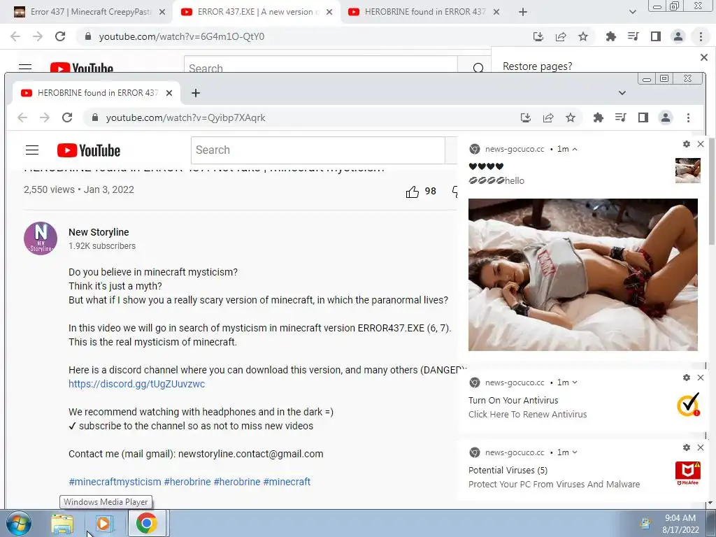Open new tab in background Chrome window
The height and width of the screenshot is (537, 716).
523,12
